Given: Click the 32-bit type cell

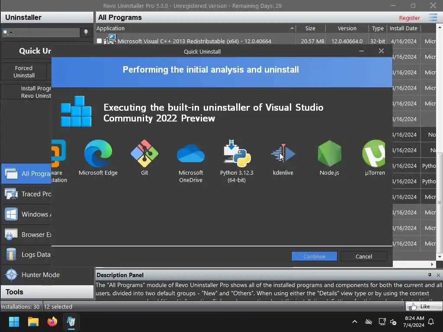Looking at the screenshot, I should [x=378, y=41].
